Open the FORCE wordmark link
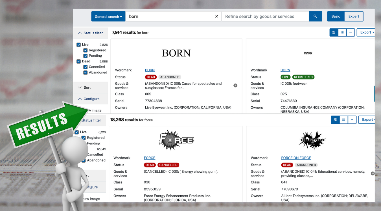 pyautogui.click(x=150, y=158)
